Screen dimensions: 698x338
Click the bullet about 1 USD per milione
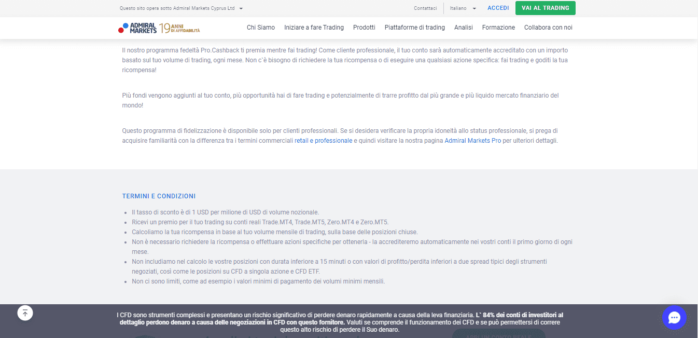click(225, 212)
